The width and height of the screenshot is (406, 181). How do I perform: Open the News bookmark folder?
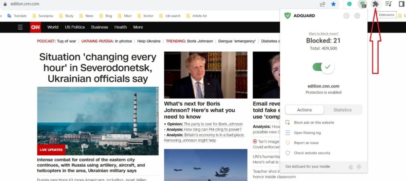tap(86, 16)
